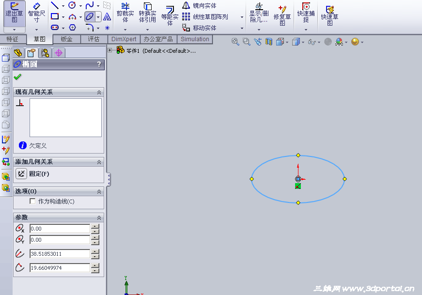Open the Rectangle tool dropdown arrow
422x295 pixels.
pos(63,17)
